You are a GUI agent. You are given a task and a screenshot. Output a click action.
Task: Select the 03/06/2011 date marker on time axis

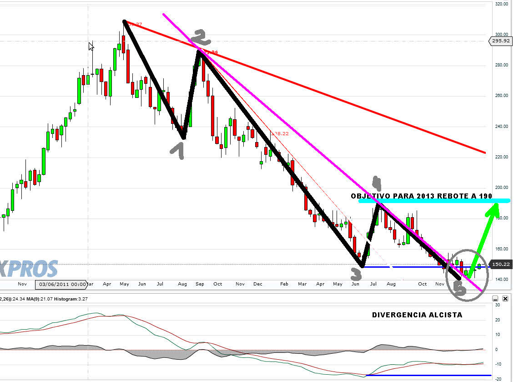click(62, 284)
